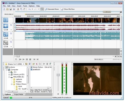Select the music note track icon
This screenshot has width=125, height=101.
(x=6, y=34)
